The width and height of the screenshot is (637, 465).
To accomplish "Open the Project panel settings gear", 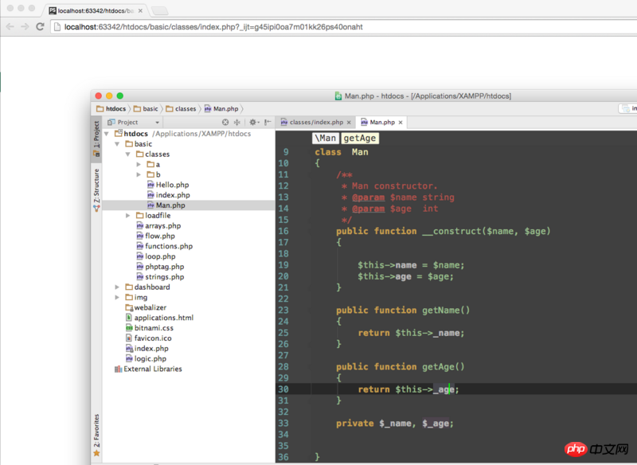I will click(253, 123).
